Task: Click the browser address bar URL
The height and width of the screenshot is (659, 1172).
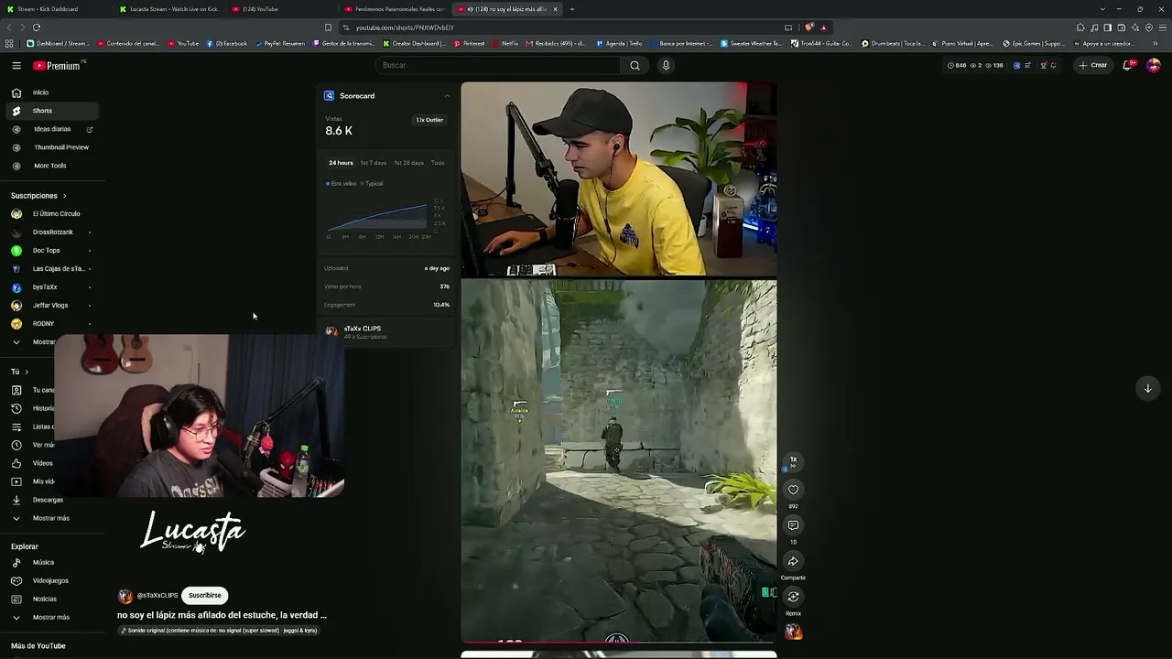Action: pos(405,27)
